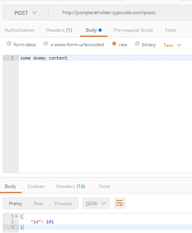
Task: Open the response Headers (16) tab
Action: tap(71, 186)
